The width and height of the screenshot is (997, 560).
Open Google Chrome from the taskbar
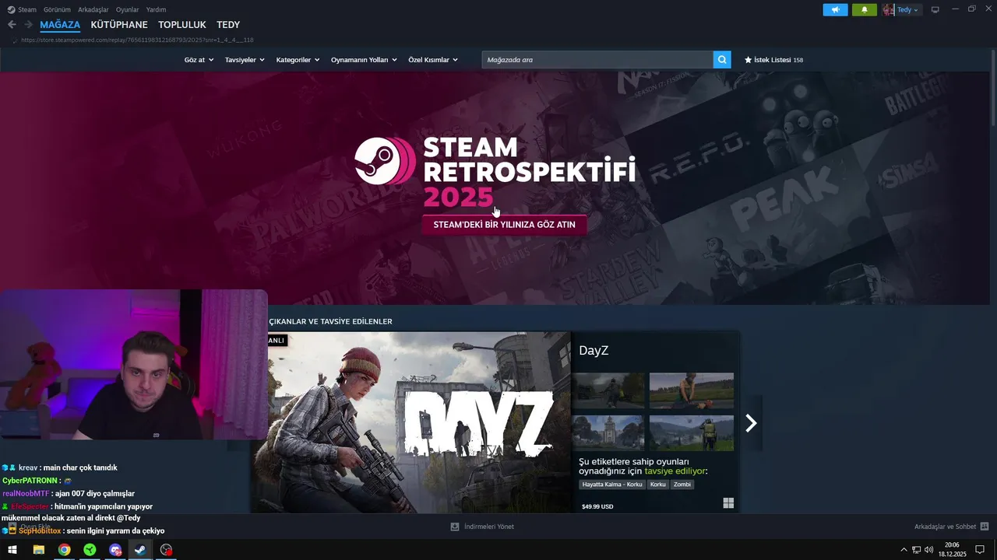point(65,550)
